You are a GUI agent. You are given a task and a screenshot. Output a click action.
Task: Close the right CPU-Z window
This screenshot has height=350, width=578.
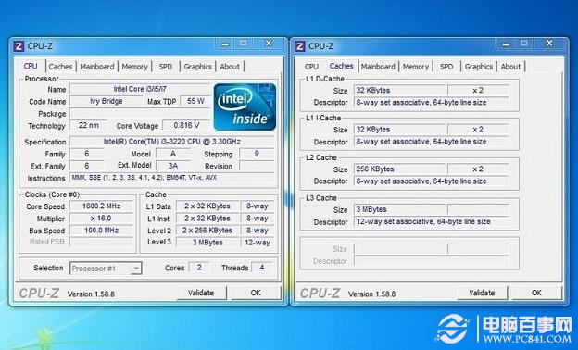click(549, 44)
